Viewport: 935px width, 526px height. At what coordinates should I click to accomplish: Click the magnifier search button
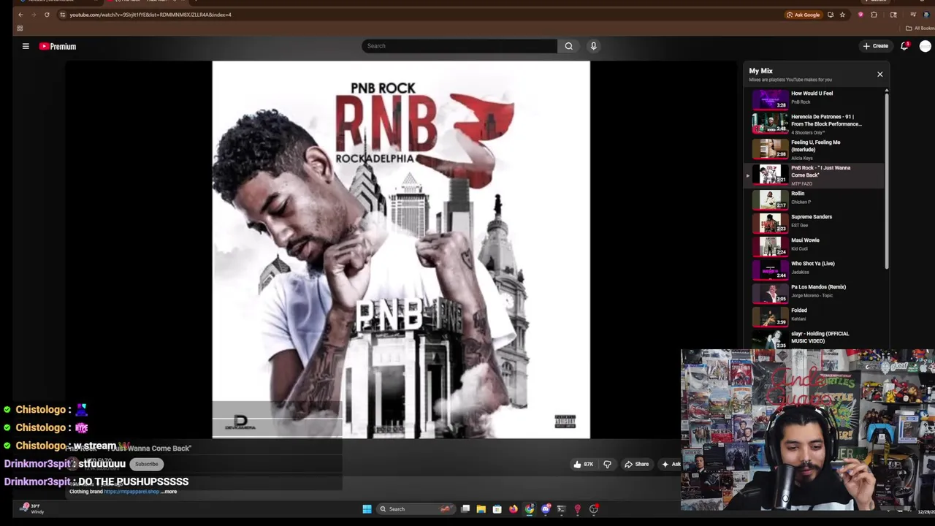[568, 46]
